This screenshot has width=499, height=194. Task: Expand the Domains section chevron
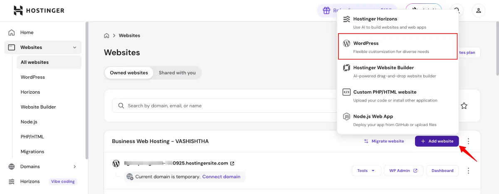pos(75,167)
